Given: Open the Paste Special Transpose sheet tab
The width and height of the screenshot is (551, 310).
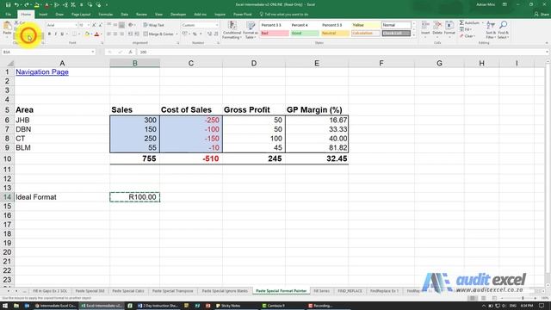Looking at the screenshot, I should 172,291.
